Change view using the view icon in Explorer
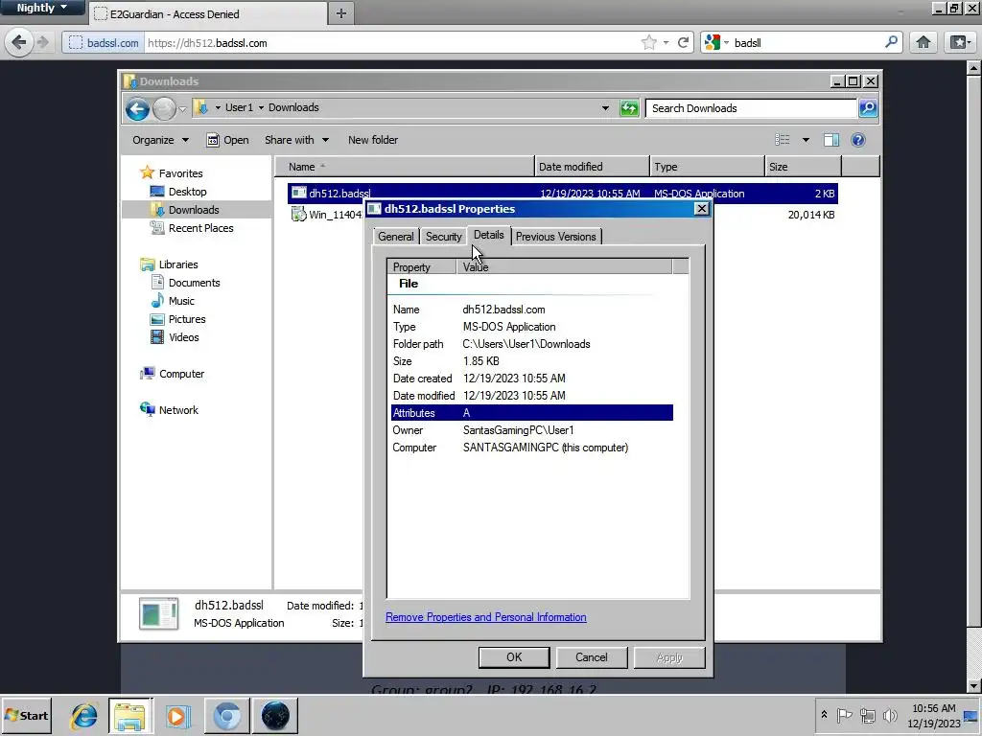The width and height of the screenshot is (982, 736). coord(783,140)
